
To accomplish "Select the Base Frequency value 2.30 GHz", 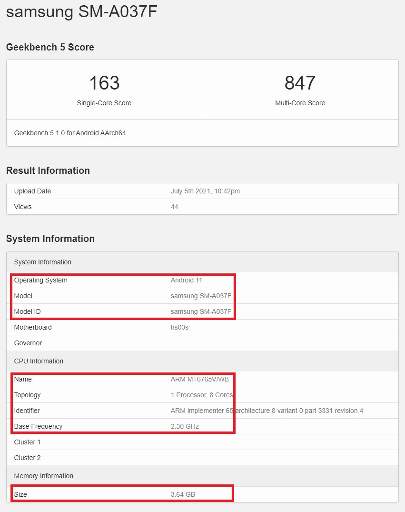I will [185, 426].
